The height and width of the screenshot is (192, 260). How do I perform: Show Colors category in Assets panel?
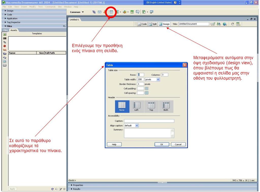coord(5,38)
